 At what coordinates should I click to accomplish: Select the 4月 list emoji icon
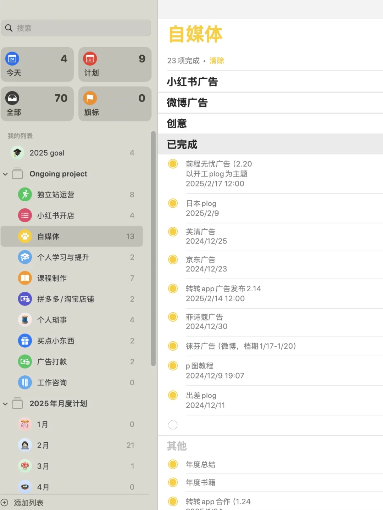[25, 487]
